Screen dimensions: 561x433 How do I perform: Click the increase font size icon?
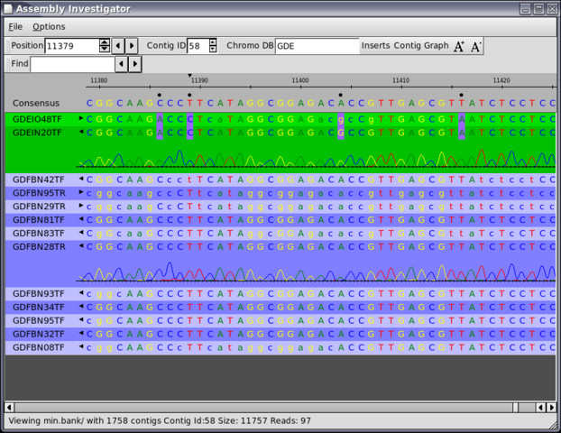[x=458, y=46]
